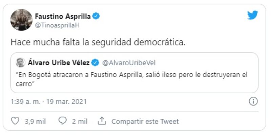271x140 pixels.
Task: Click "Compartir este Tweet"
Action: pos(145,121)
